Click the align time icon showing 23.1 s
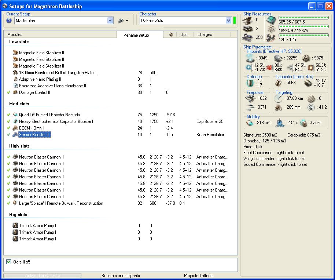The image size is (335, 280). [279, 123]
